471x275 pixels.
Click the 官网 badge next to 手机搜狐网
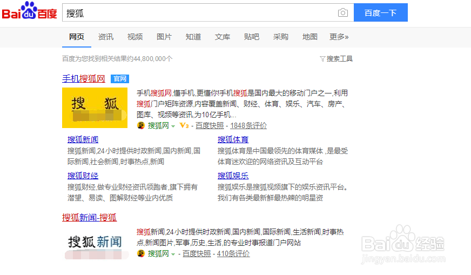[x=120, y=79]
